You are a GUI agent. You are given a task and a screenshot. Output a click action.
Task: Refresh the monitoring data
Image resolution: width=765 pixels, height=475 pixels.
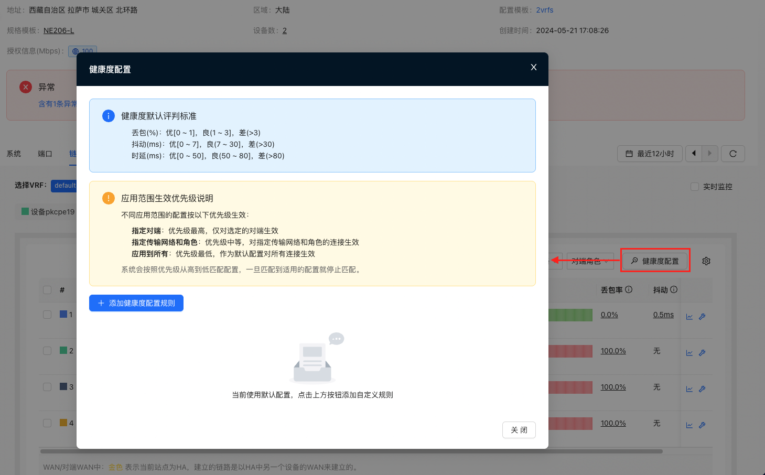(732, 153)
